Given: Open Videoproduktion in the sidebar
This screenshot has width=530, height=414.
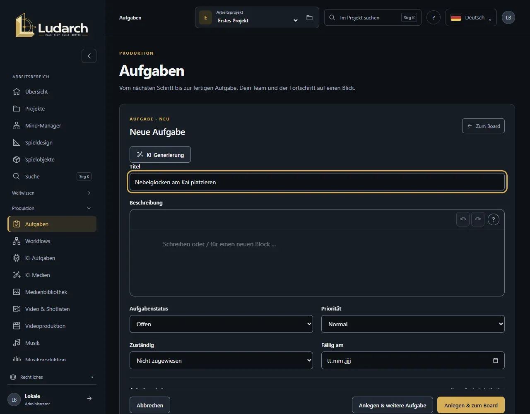Looking at the screenshot, I should [x=52, y=326].
